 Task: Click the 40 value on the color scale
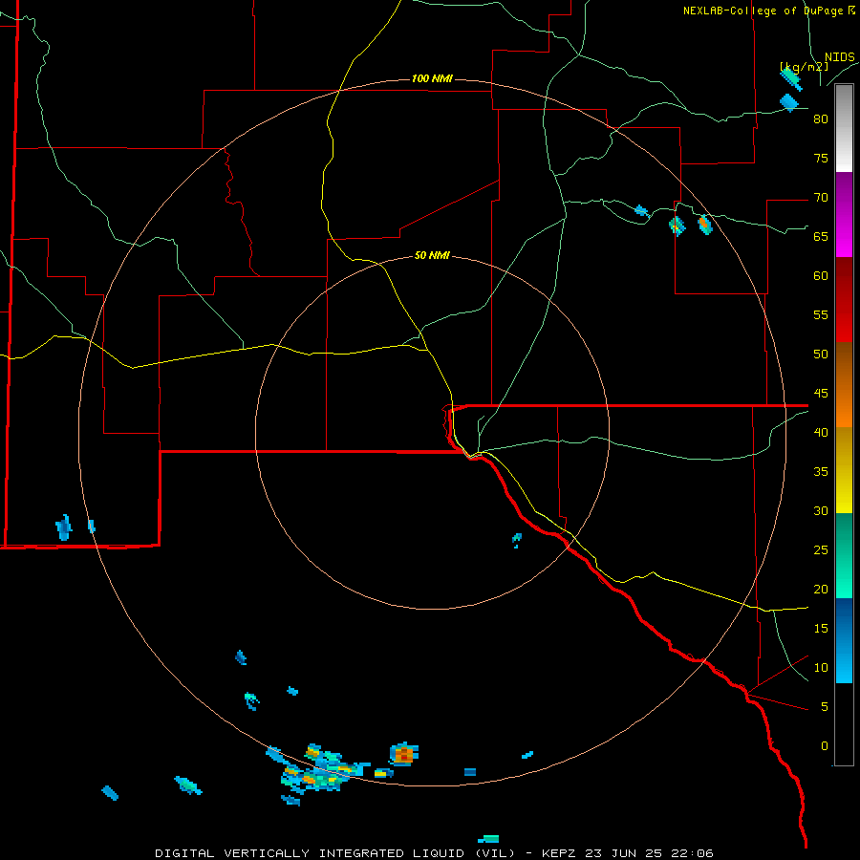pos(821,432)
